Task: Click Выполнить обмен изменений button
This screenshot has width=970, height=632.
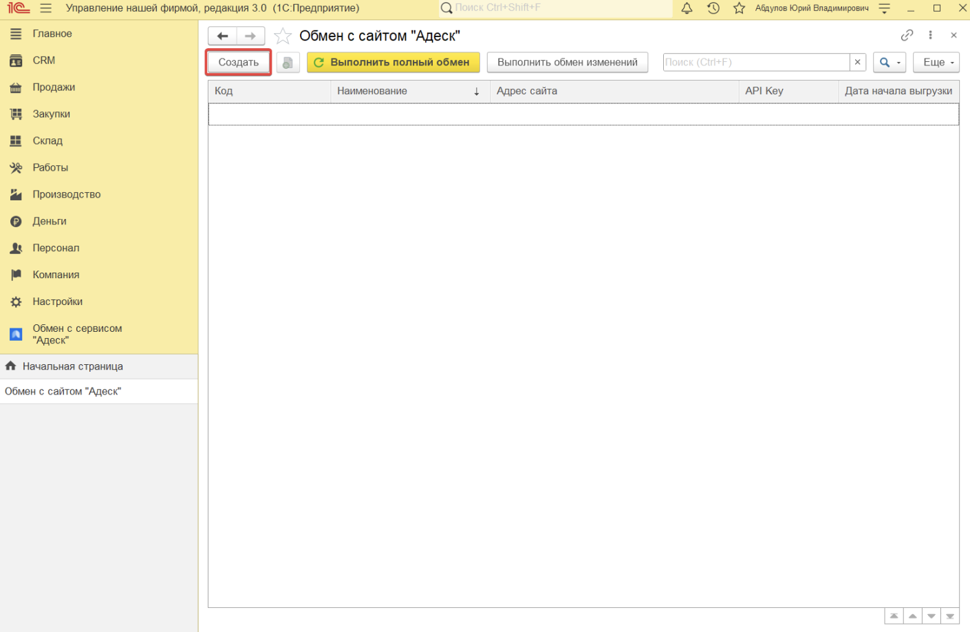Action: click(x=568, y=63)
